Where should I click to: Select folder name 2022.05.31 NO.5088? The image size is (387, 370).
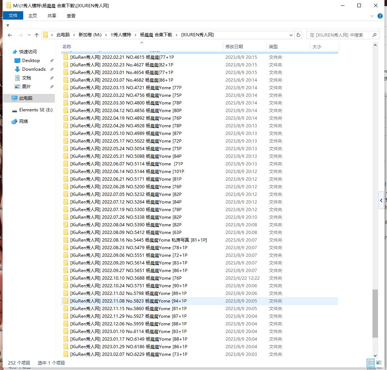pos(126,156)
